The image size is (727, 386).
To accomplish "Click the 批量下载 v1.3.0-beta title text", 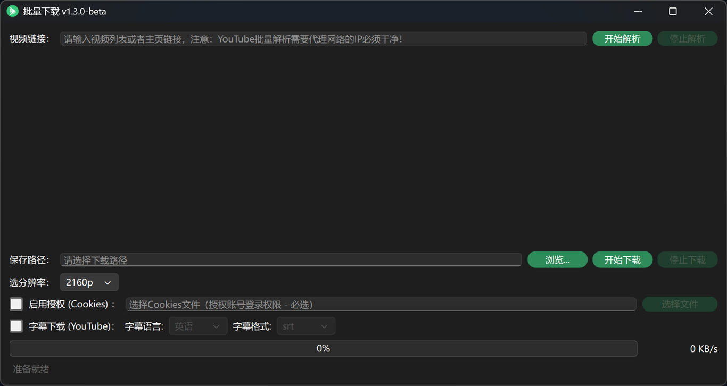I will [63, 11].
